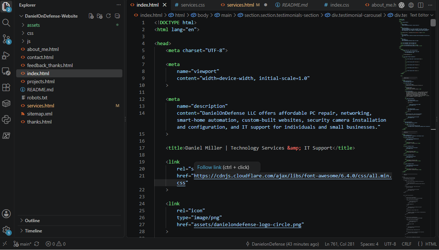Open the Manage gear menu

[x=6, y=231]
